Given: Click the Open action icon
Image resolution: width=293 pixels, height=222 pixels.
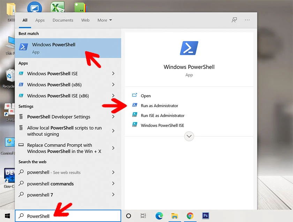Looking at the screenshot, I should [135, 95].
